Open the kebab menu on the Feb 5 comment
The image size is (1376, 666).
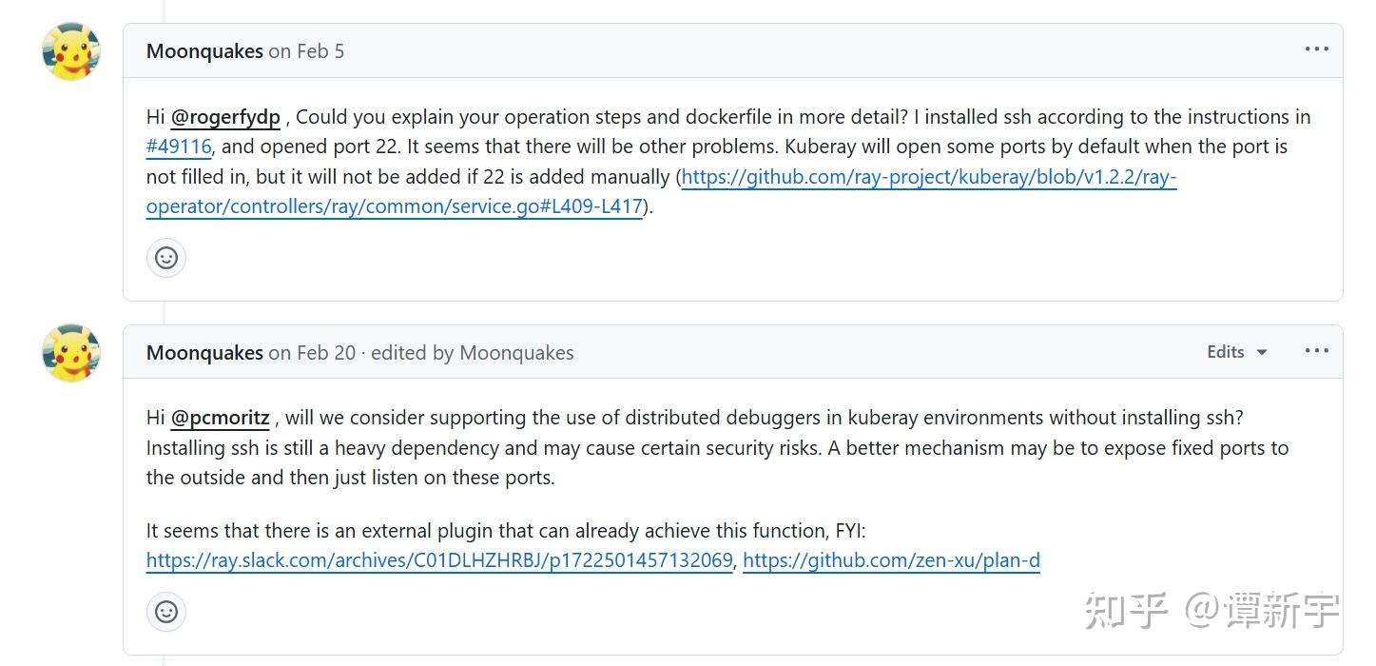click(1316, 49)
